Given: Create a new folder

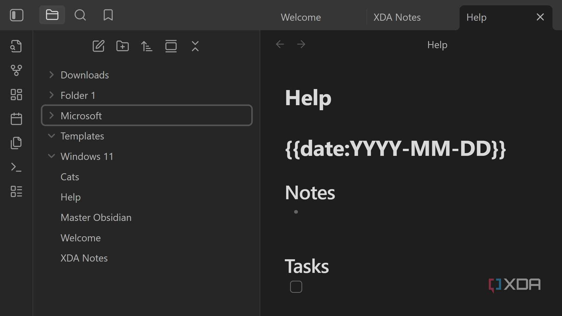Looking at the screenshot, I should 123,46.
